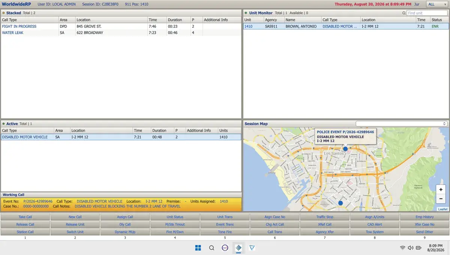
Task: Open the blue diamond CAD app taskbar icon
Action: tap(238, 247)
